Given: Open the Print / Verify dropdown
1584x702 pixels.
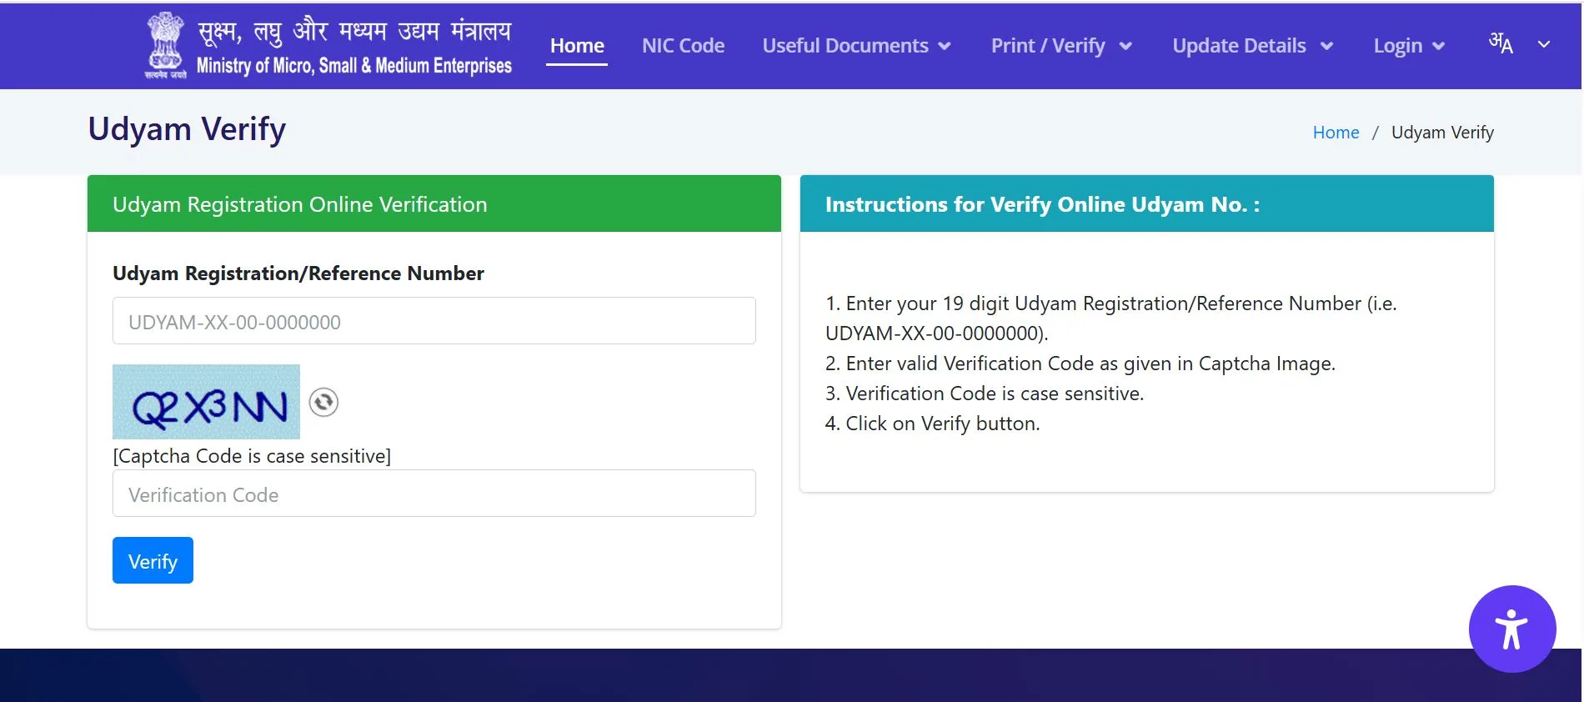Looking at the screenshot, I should pos(1061,46).
